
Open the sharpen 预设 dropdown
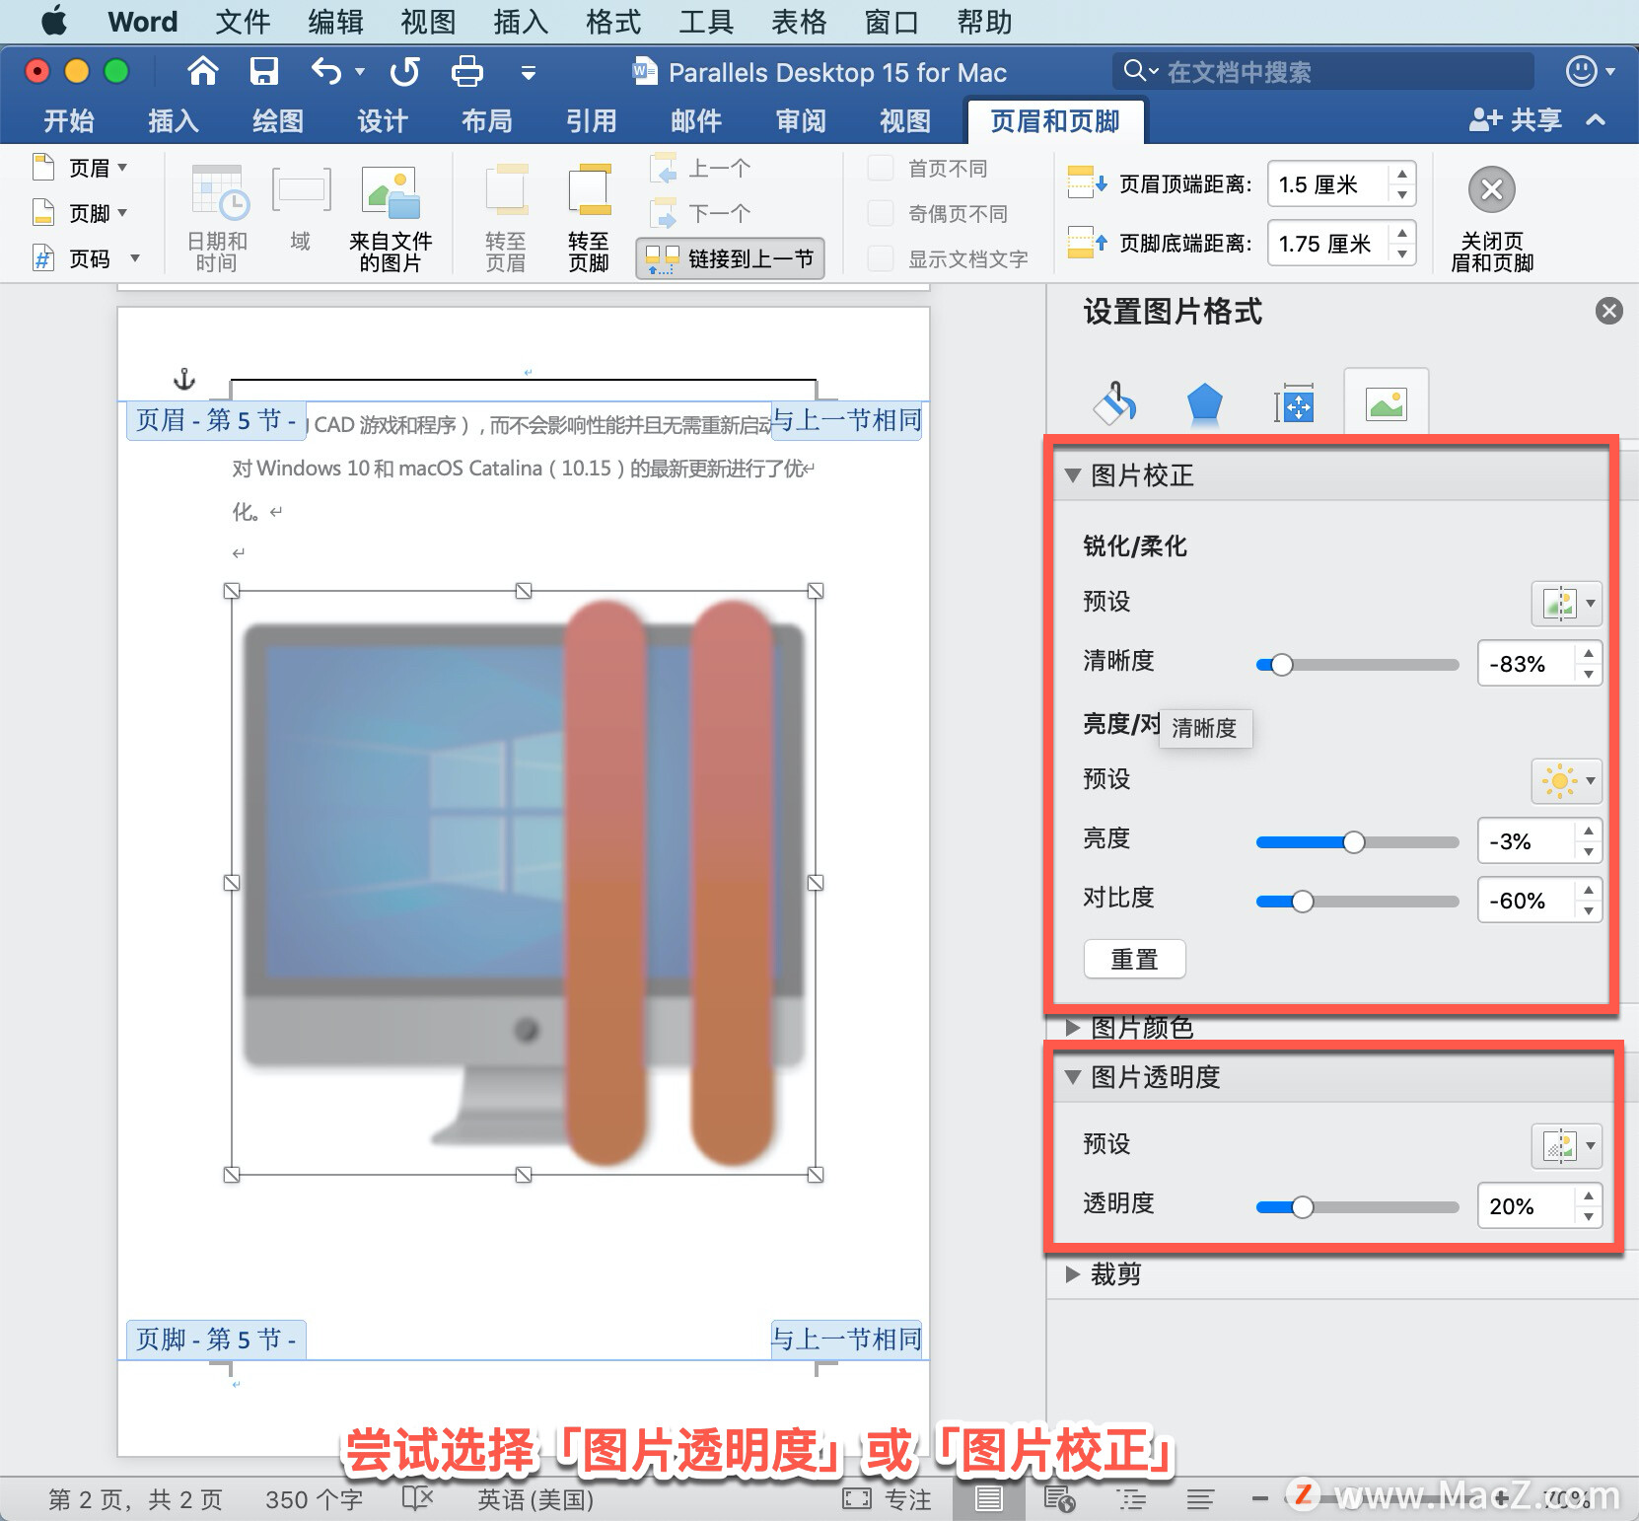[x=1566, y=603]
